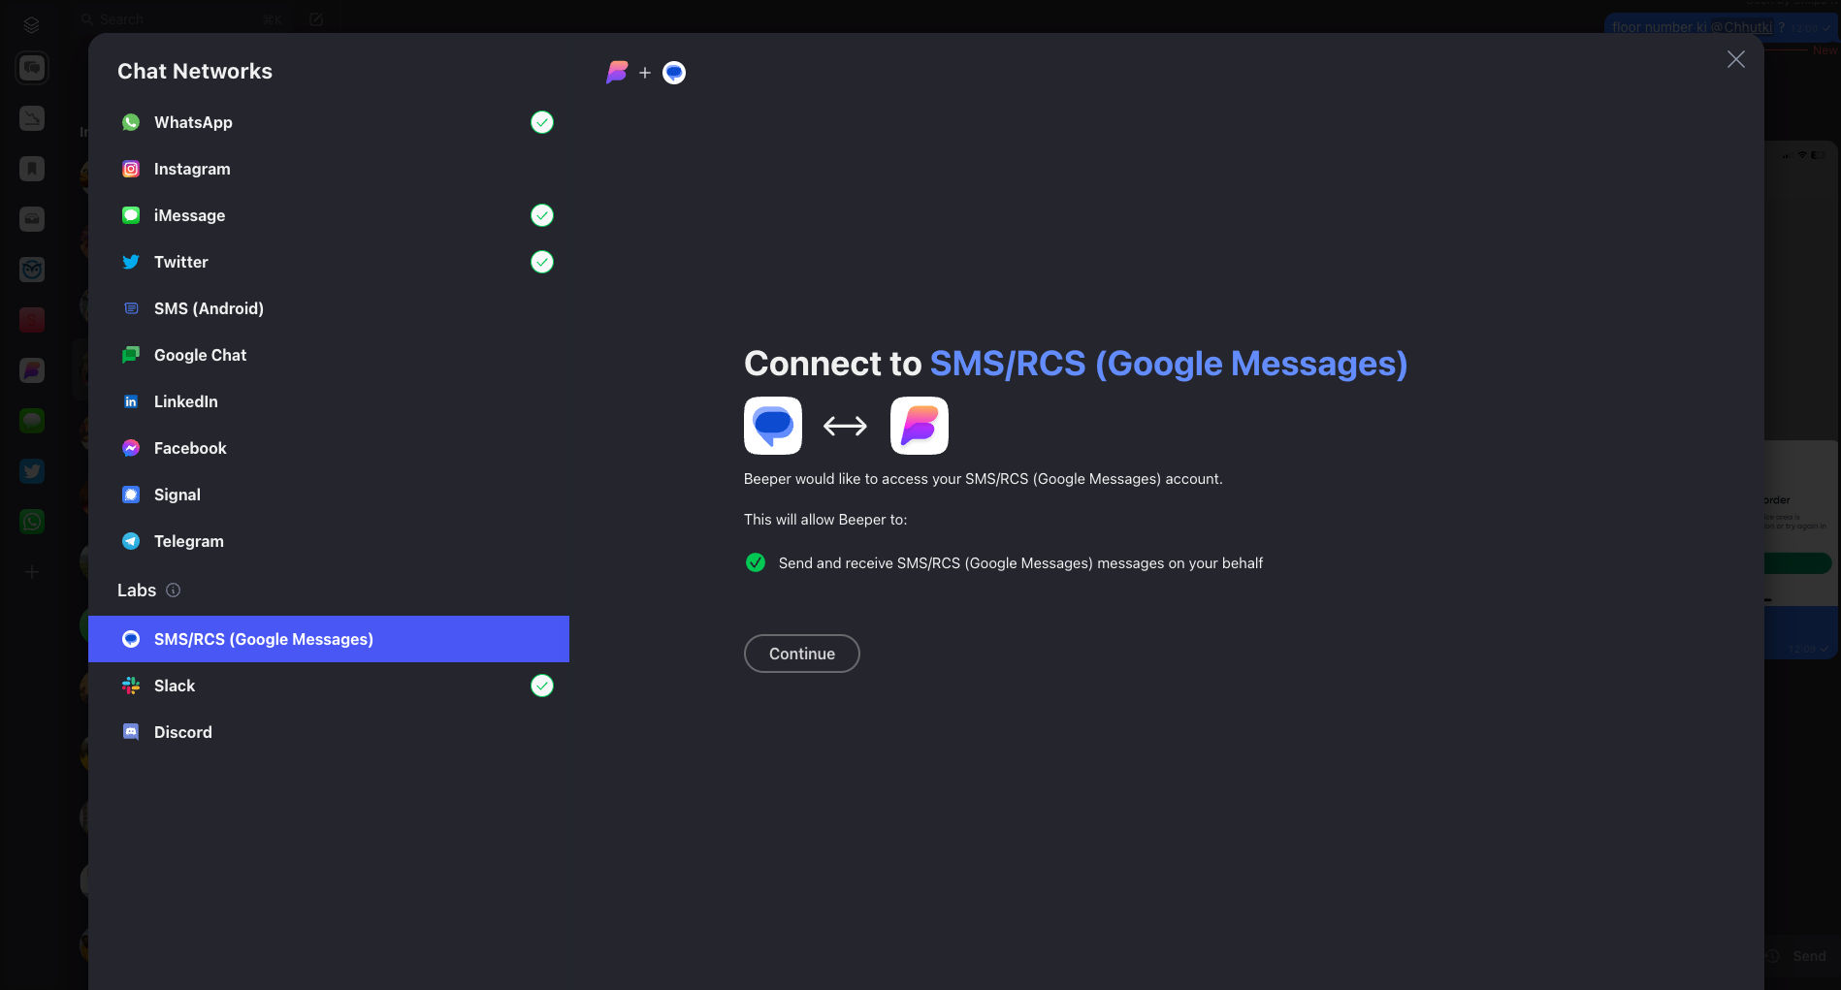Open Telegram network option
The height and width of the screenshot is (990, 1841).
329,541
